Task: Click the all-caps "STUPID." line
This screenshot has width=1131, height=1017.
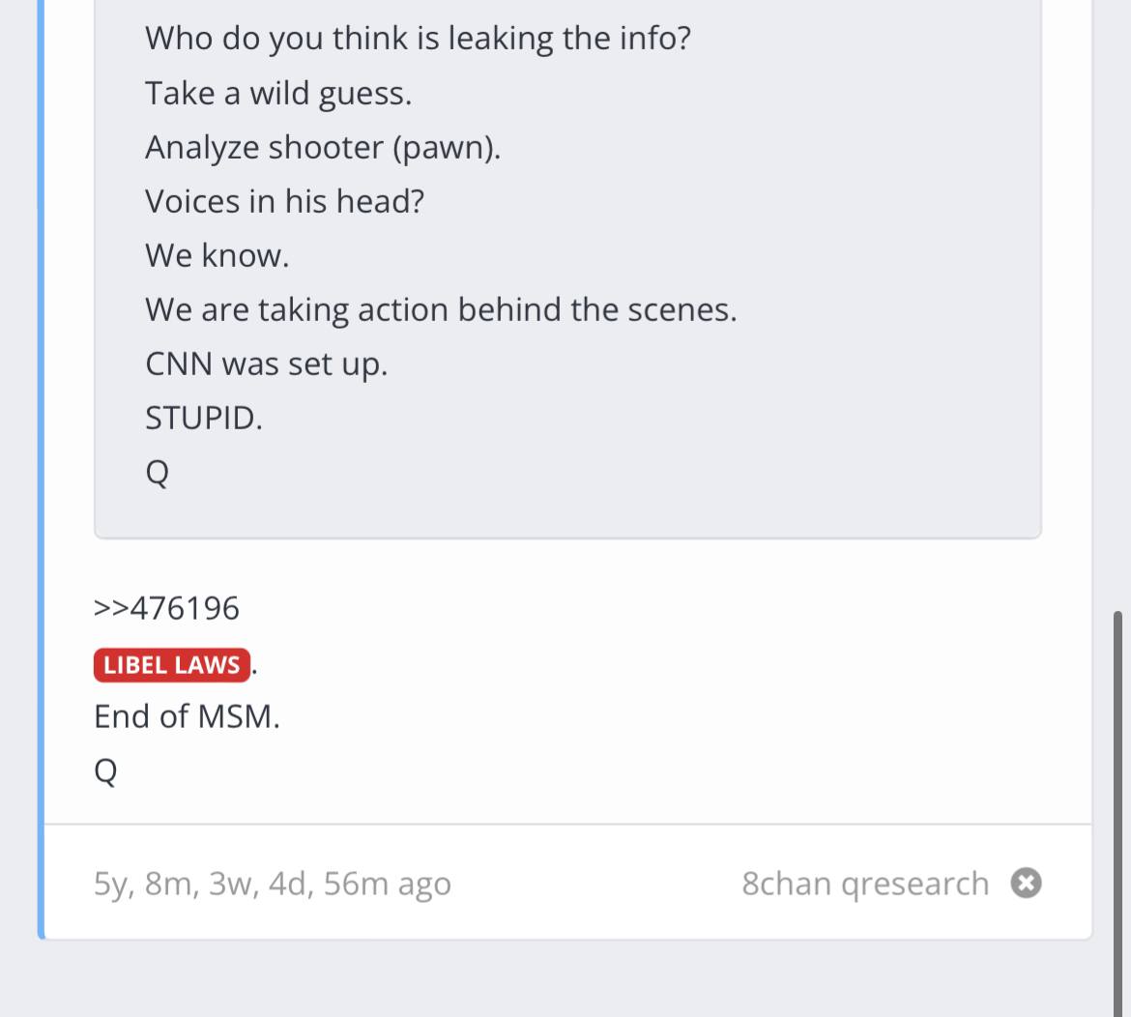Action: 204,418
